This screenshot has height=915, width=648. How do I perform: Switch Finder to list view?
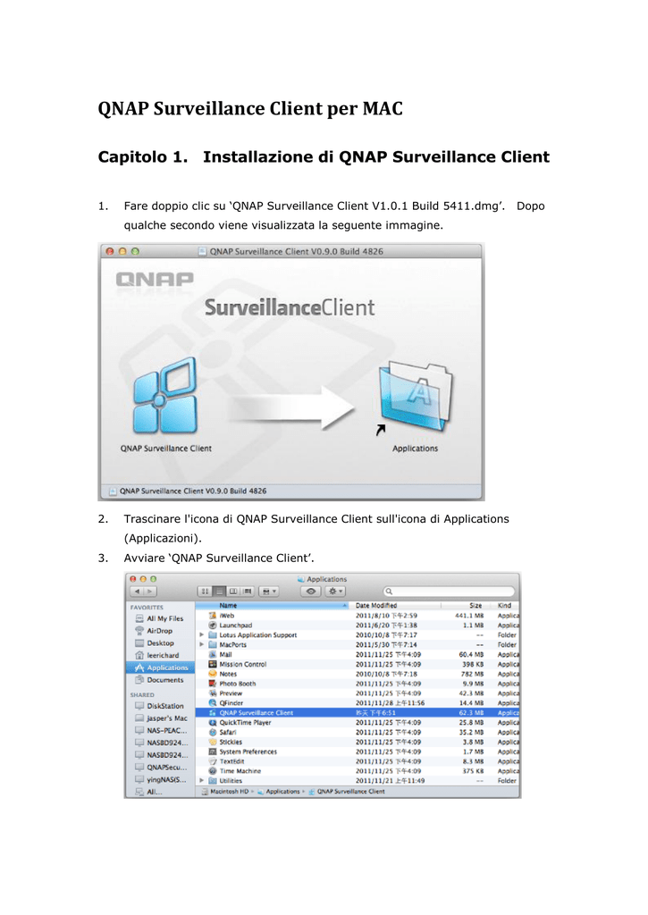(219, 592)
